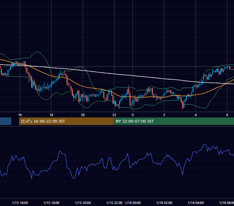Click the 20 hour label on price chart axis
Screen dimensions: 234x206
point(83,115)
